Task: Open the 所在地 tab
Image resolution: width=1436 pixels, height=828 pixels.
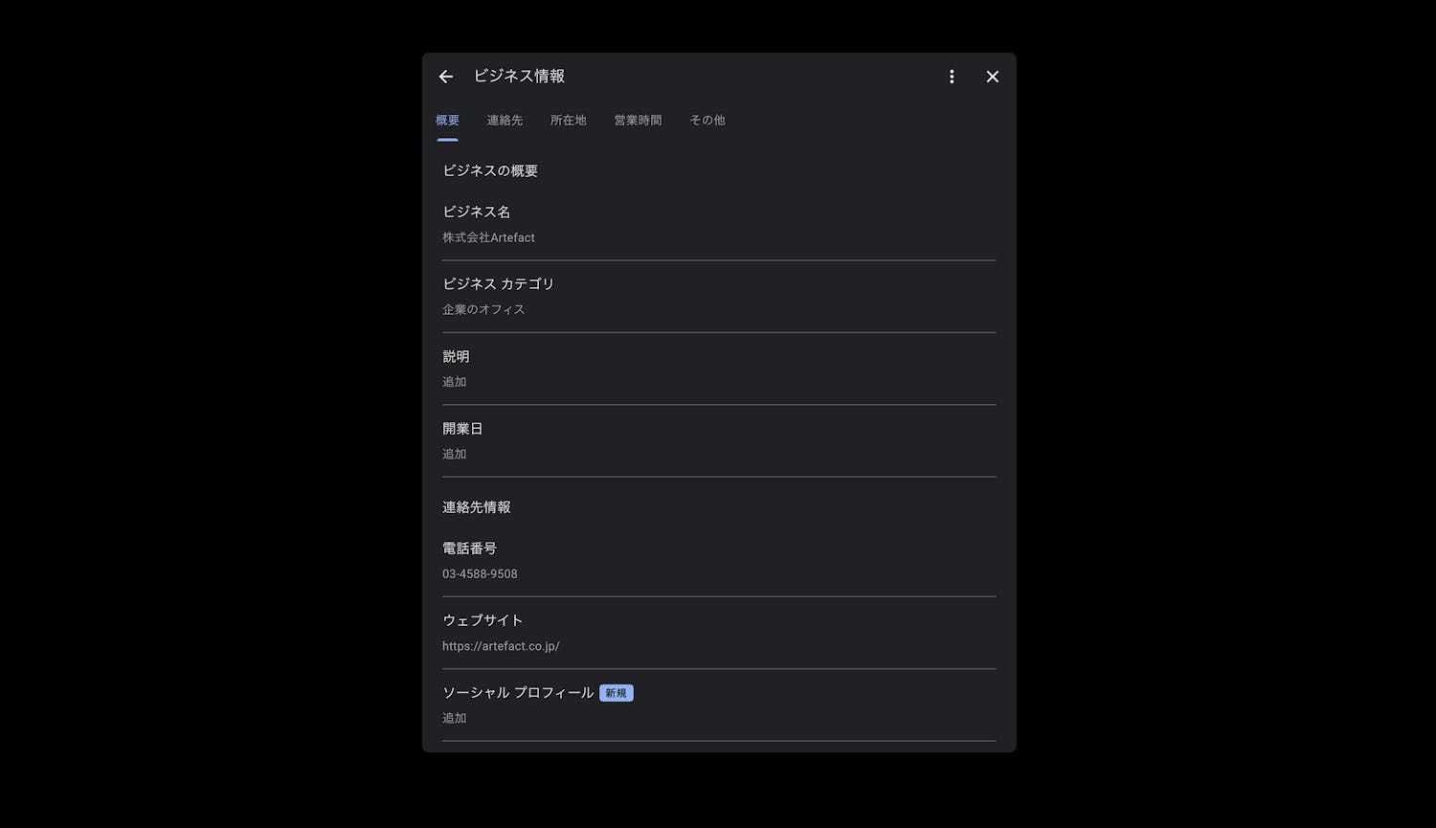Action: coord(568,120)
